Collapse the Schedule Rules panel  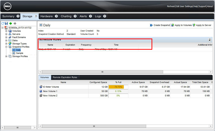tap(210, 40)
